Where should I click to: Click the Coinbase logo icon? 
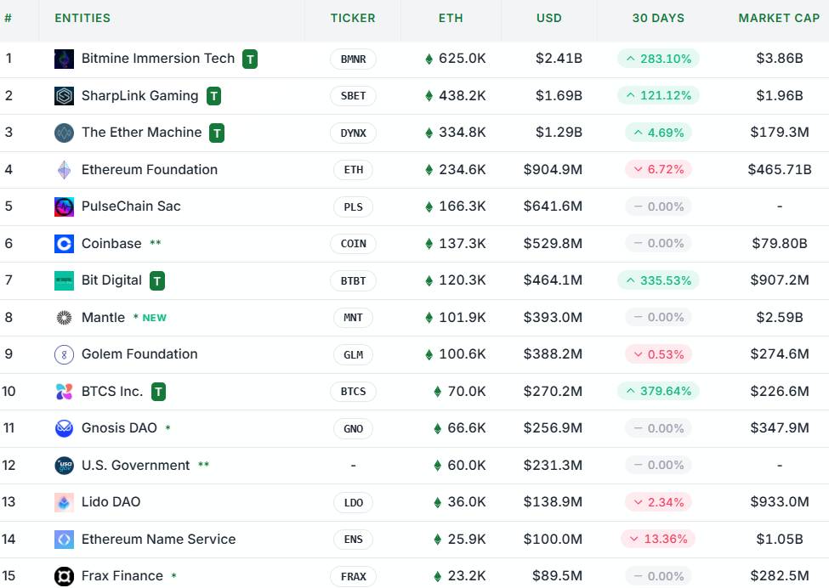(64, 244)
